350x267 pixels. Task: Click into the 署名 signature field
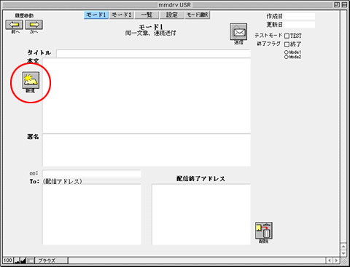pos(147,150)
